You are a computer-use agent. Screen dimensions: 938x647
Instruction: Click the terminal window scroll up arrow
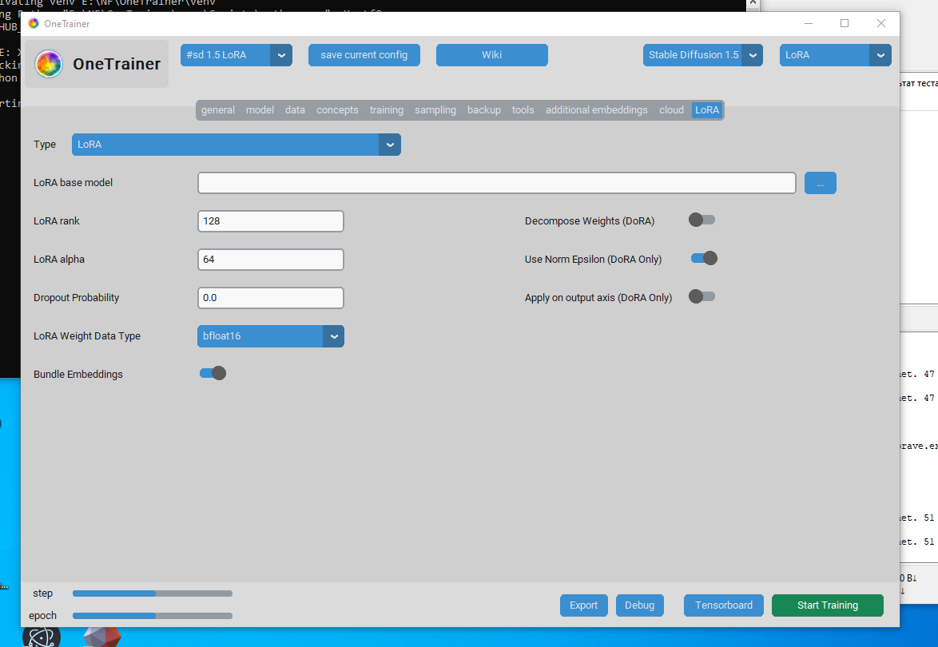(x=753, y=4)
